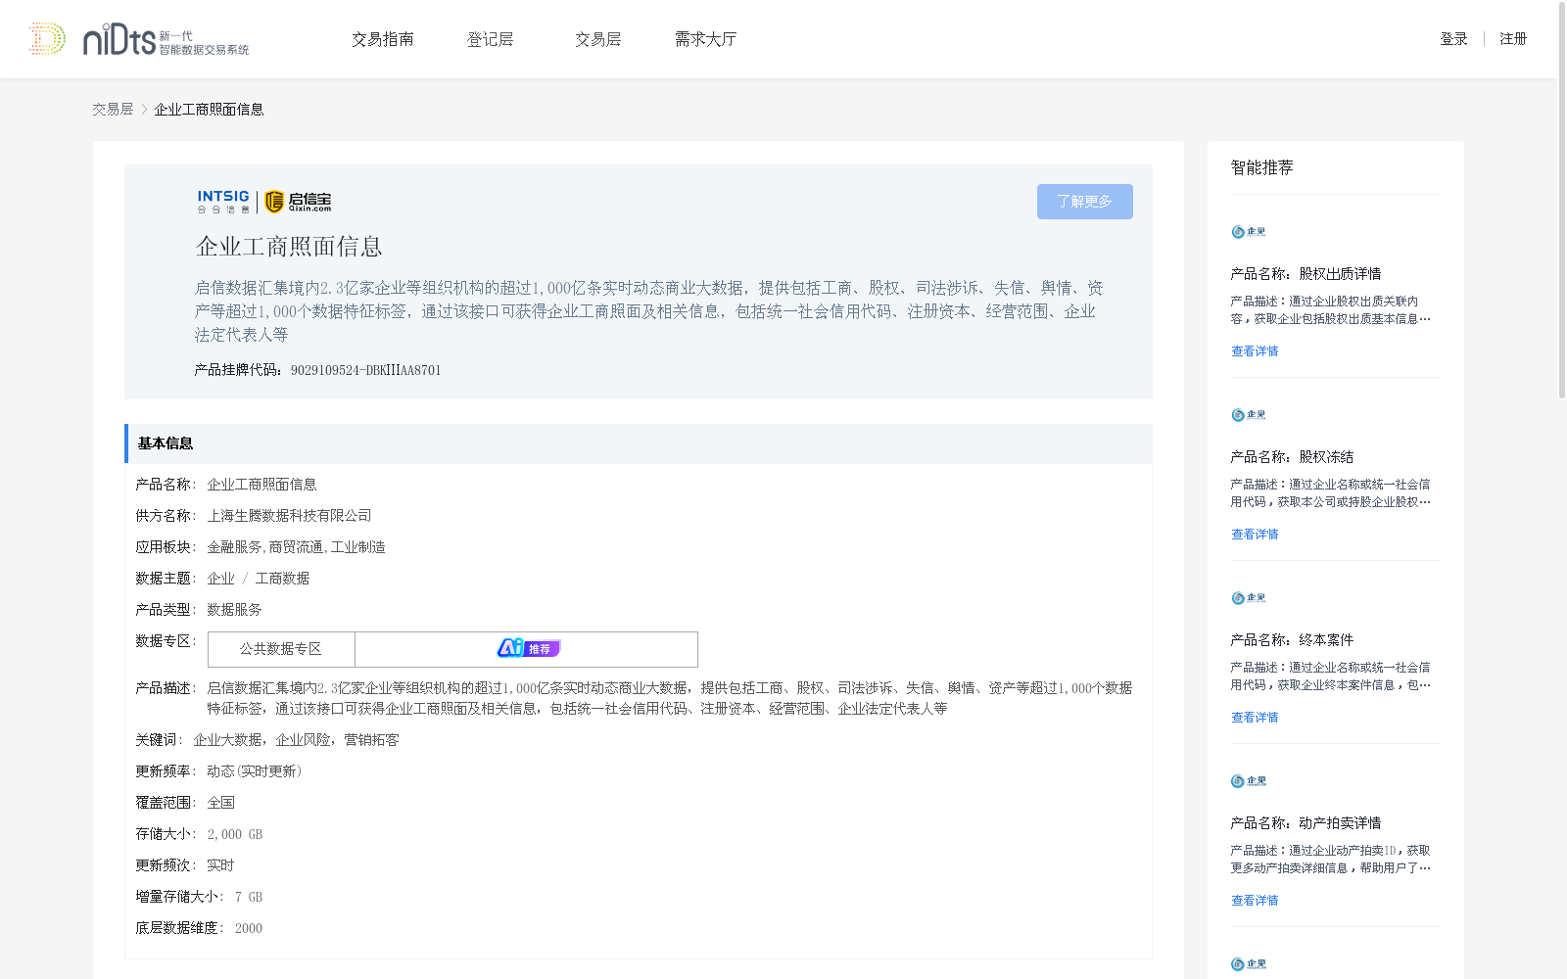The height and width of the screenshot is (979, 1567).
Task: Click the product code 9029109524-DBKIIIAA8701
Action: [x=365, y=370]
